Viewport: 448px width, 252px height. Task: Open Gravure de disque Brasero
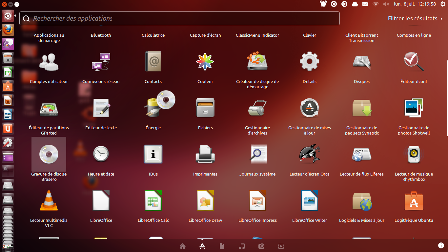pos(49,154)
